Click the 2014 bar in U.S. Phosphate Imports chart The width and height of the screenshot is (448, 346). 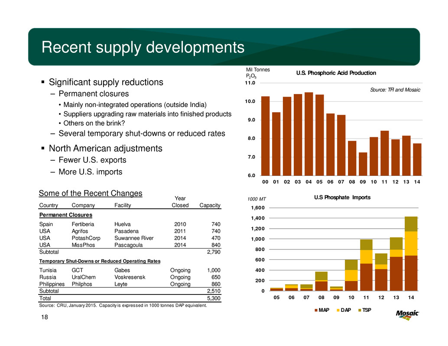(410, 253)
